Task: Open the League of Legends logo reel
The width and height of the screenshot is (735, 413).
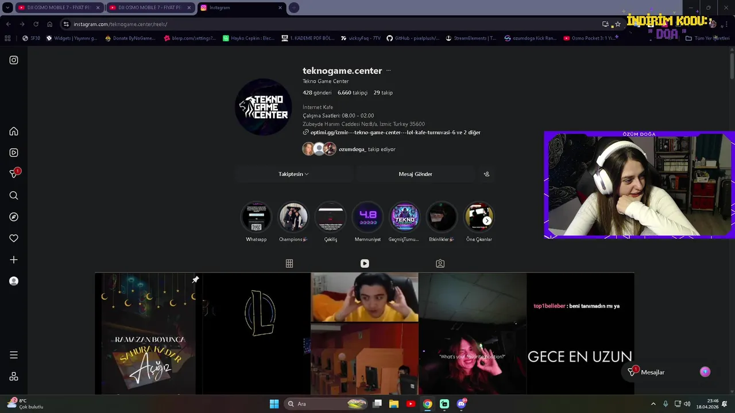Action: (256, 333)
